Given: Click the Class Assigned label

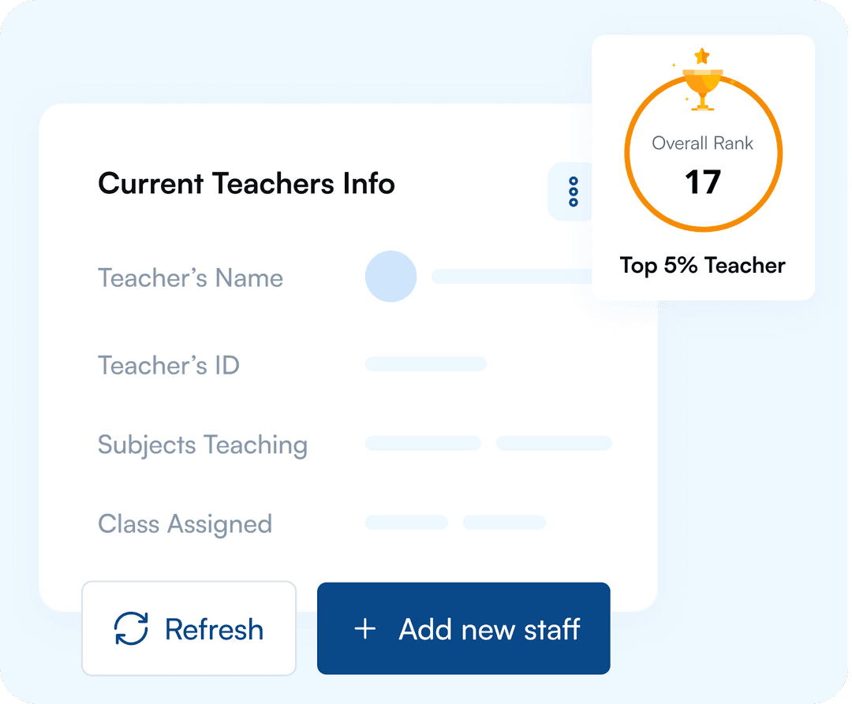Looking at the screenshot, I should point(185,524).
